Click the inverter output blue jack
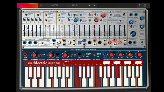164x92 pixels. (x=135, y=42)
